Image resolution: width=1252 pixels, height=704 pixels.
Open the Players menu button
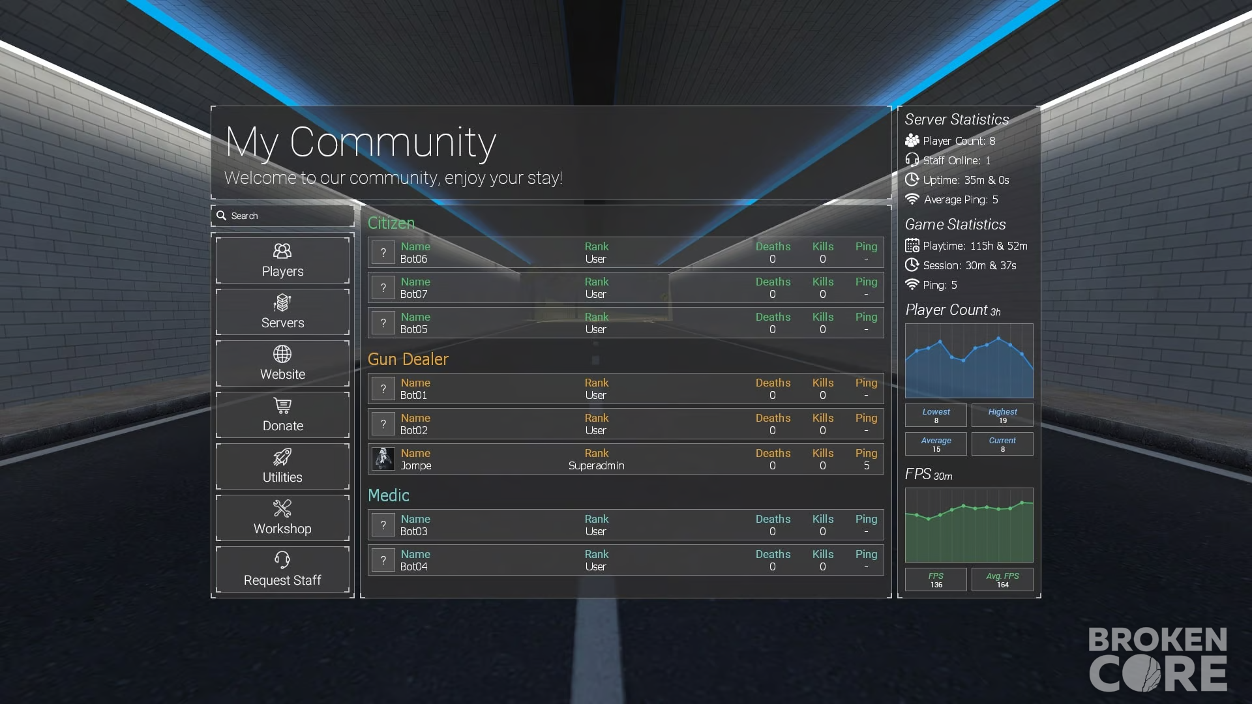point(282,261)
